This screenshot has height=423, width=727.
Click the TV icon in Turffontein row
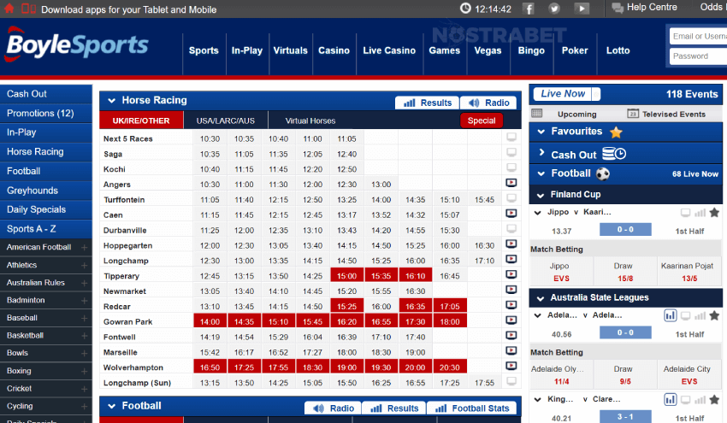click(x=511, y=198)
